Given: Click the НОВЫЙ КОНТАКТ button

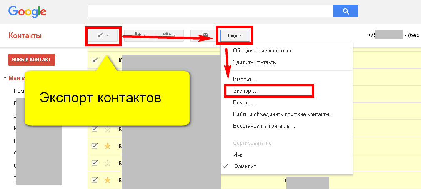Looking at the screenshot, I should point(31,60).
